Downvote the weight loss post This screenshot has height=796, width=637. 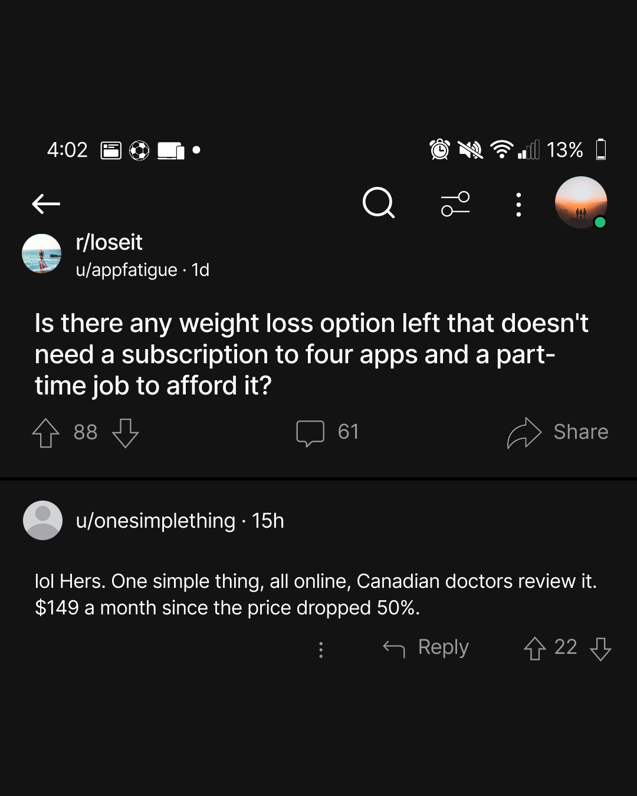125,433
